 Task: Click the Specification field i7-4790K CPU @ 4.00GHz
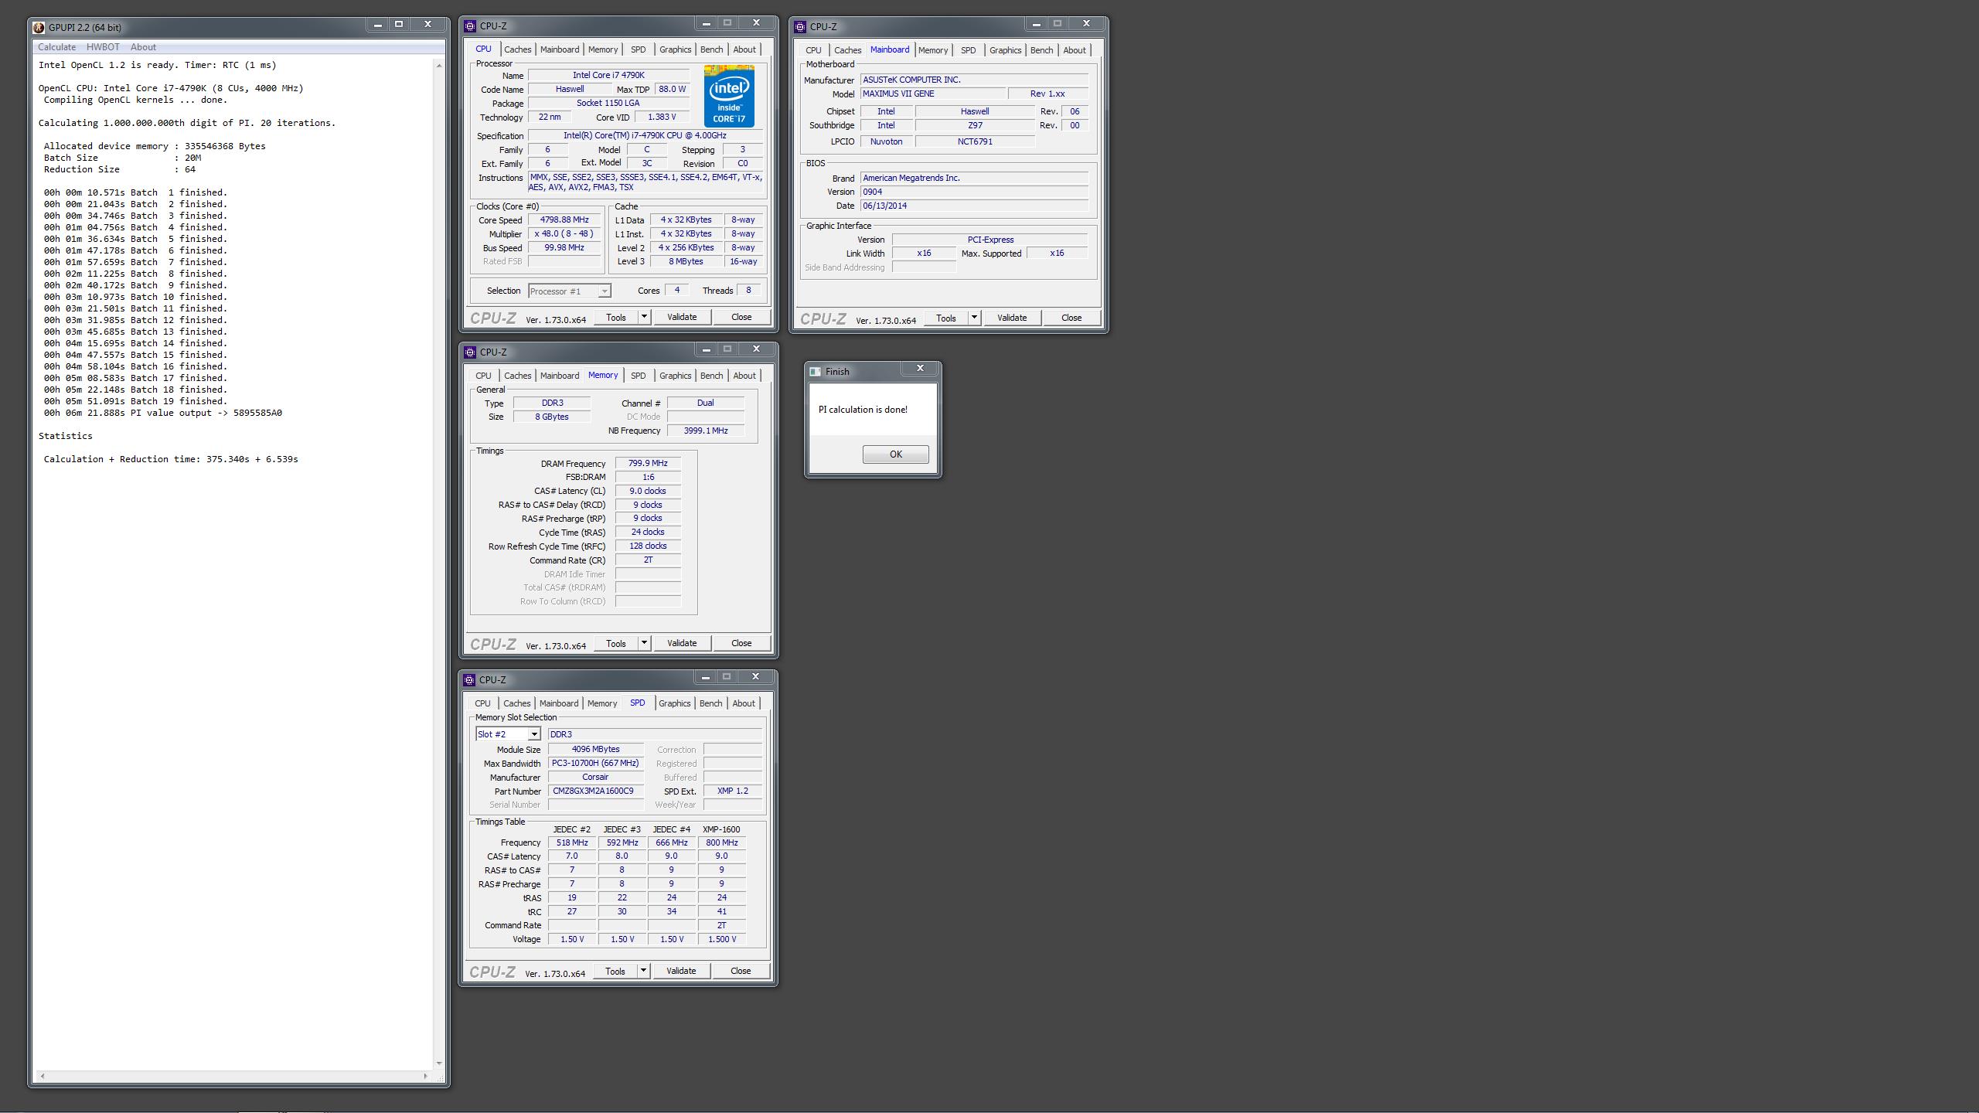(x=645, y=136)
